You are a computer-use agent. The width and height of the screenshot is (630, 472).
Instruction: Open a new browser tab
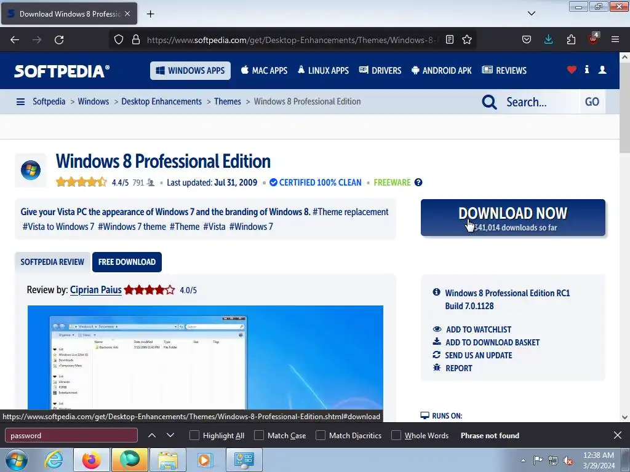[150, 14]
